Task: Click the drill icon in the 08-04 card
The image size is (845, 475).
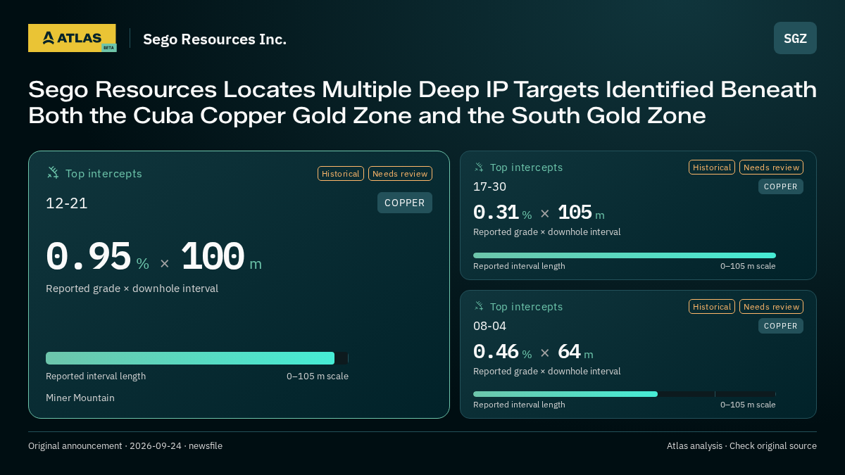Action: tap(479, 307)
